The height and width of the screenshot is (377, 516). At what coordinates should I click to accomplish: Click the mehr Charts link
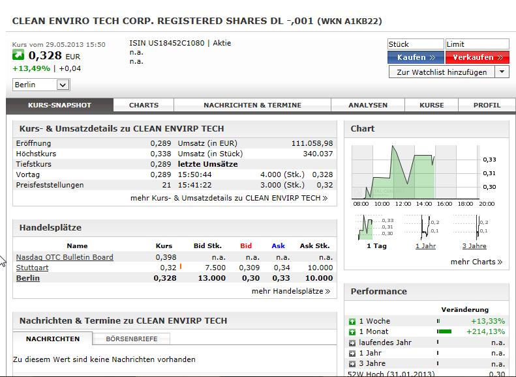pyautogui.click(x=476, y=262)
